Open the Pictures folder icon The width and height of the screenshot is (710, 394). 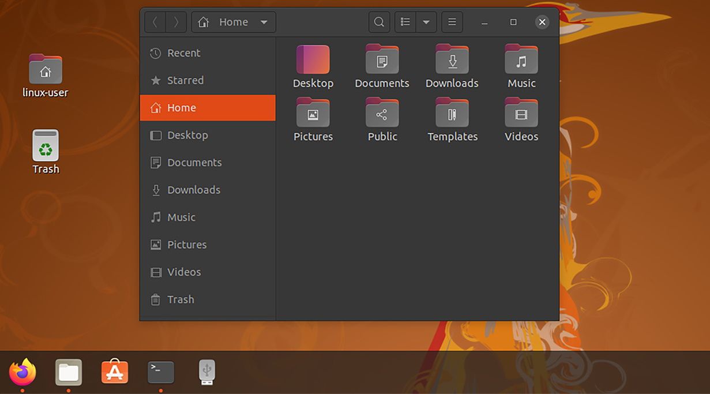click(x=313, y=113)
